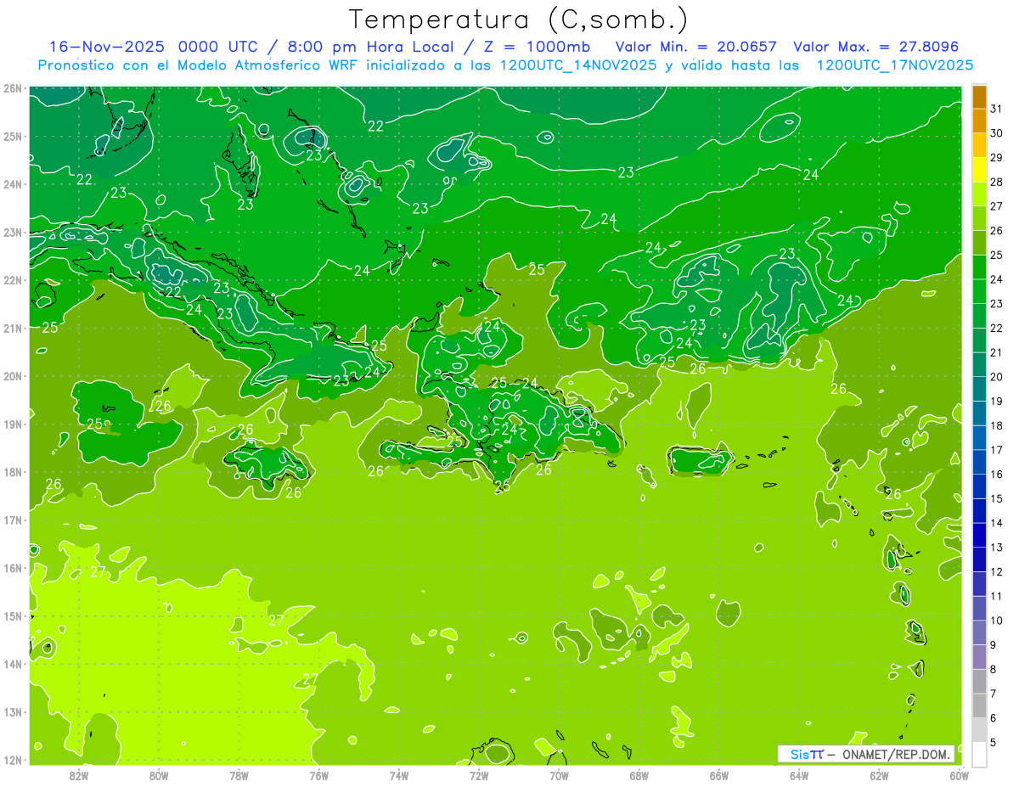Click the '62W' longitude axis label
The height and width of the screenshot is (787, 1019).
pos(879,775)
